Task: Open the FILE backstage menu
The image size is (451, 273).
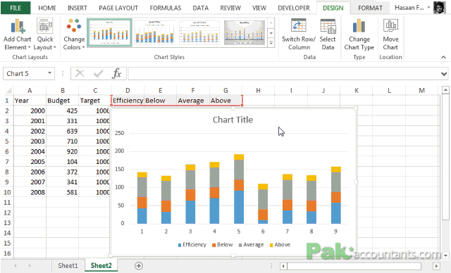Action: (16, 8)
